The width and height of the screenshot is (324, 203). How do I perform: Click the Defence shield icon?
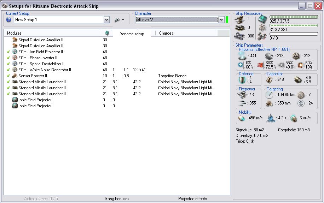(x=242, y=80)
